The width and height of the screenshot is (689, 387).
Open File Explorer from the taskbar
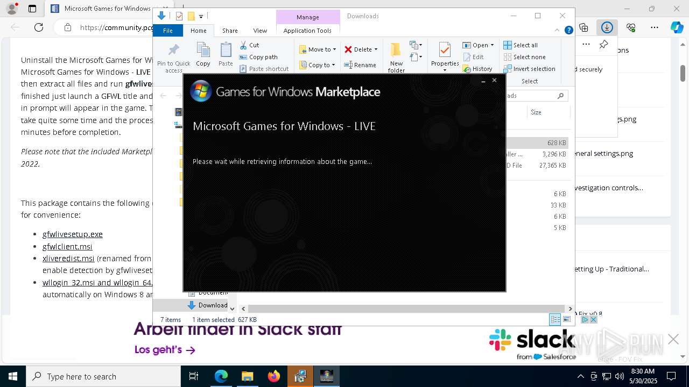pyautogui.click(x=247, y=376)
